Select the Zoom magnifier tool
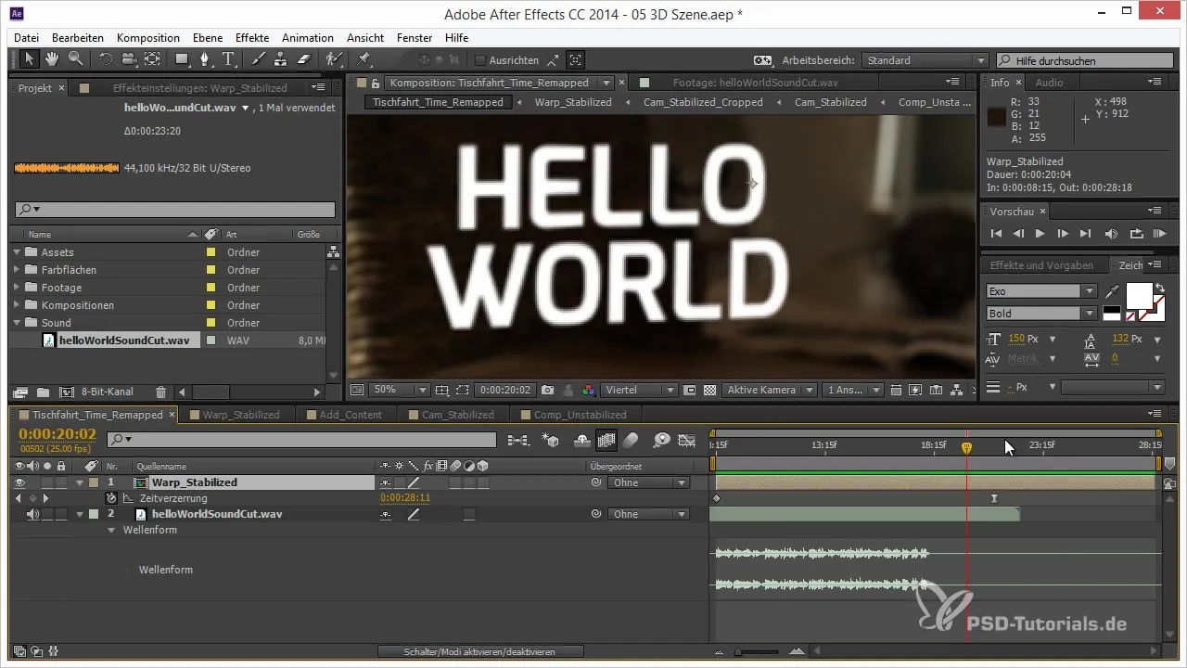This screenshot has width=1187, height=668. coord(73,59)
